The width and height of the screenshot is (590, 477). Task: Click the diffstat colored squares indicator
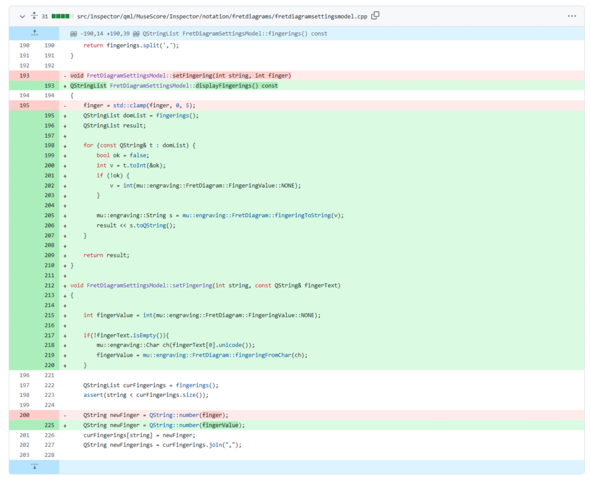[x=62, y=16]
